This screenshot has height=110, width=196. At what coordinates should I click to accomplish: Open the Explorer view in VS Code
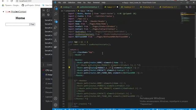coord(55,8)
